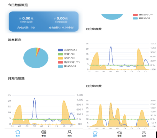Click the yellow area peak near 16 in 月充电次数 chart
The width and height of the screenshot is (157, 138).
[x=142, y=110]
